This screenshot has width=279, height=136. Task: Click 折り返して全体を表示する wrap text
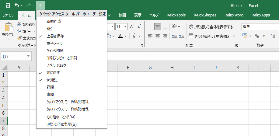coord(211,27)
